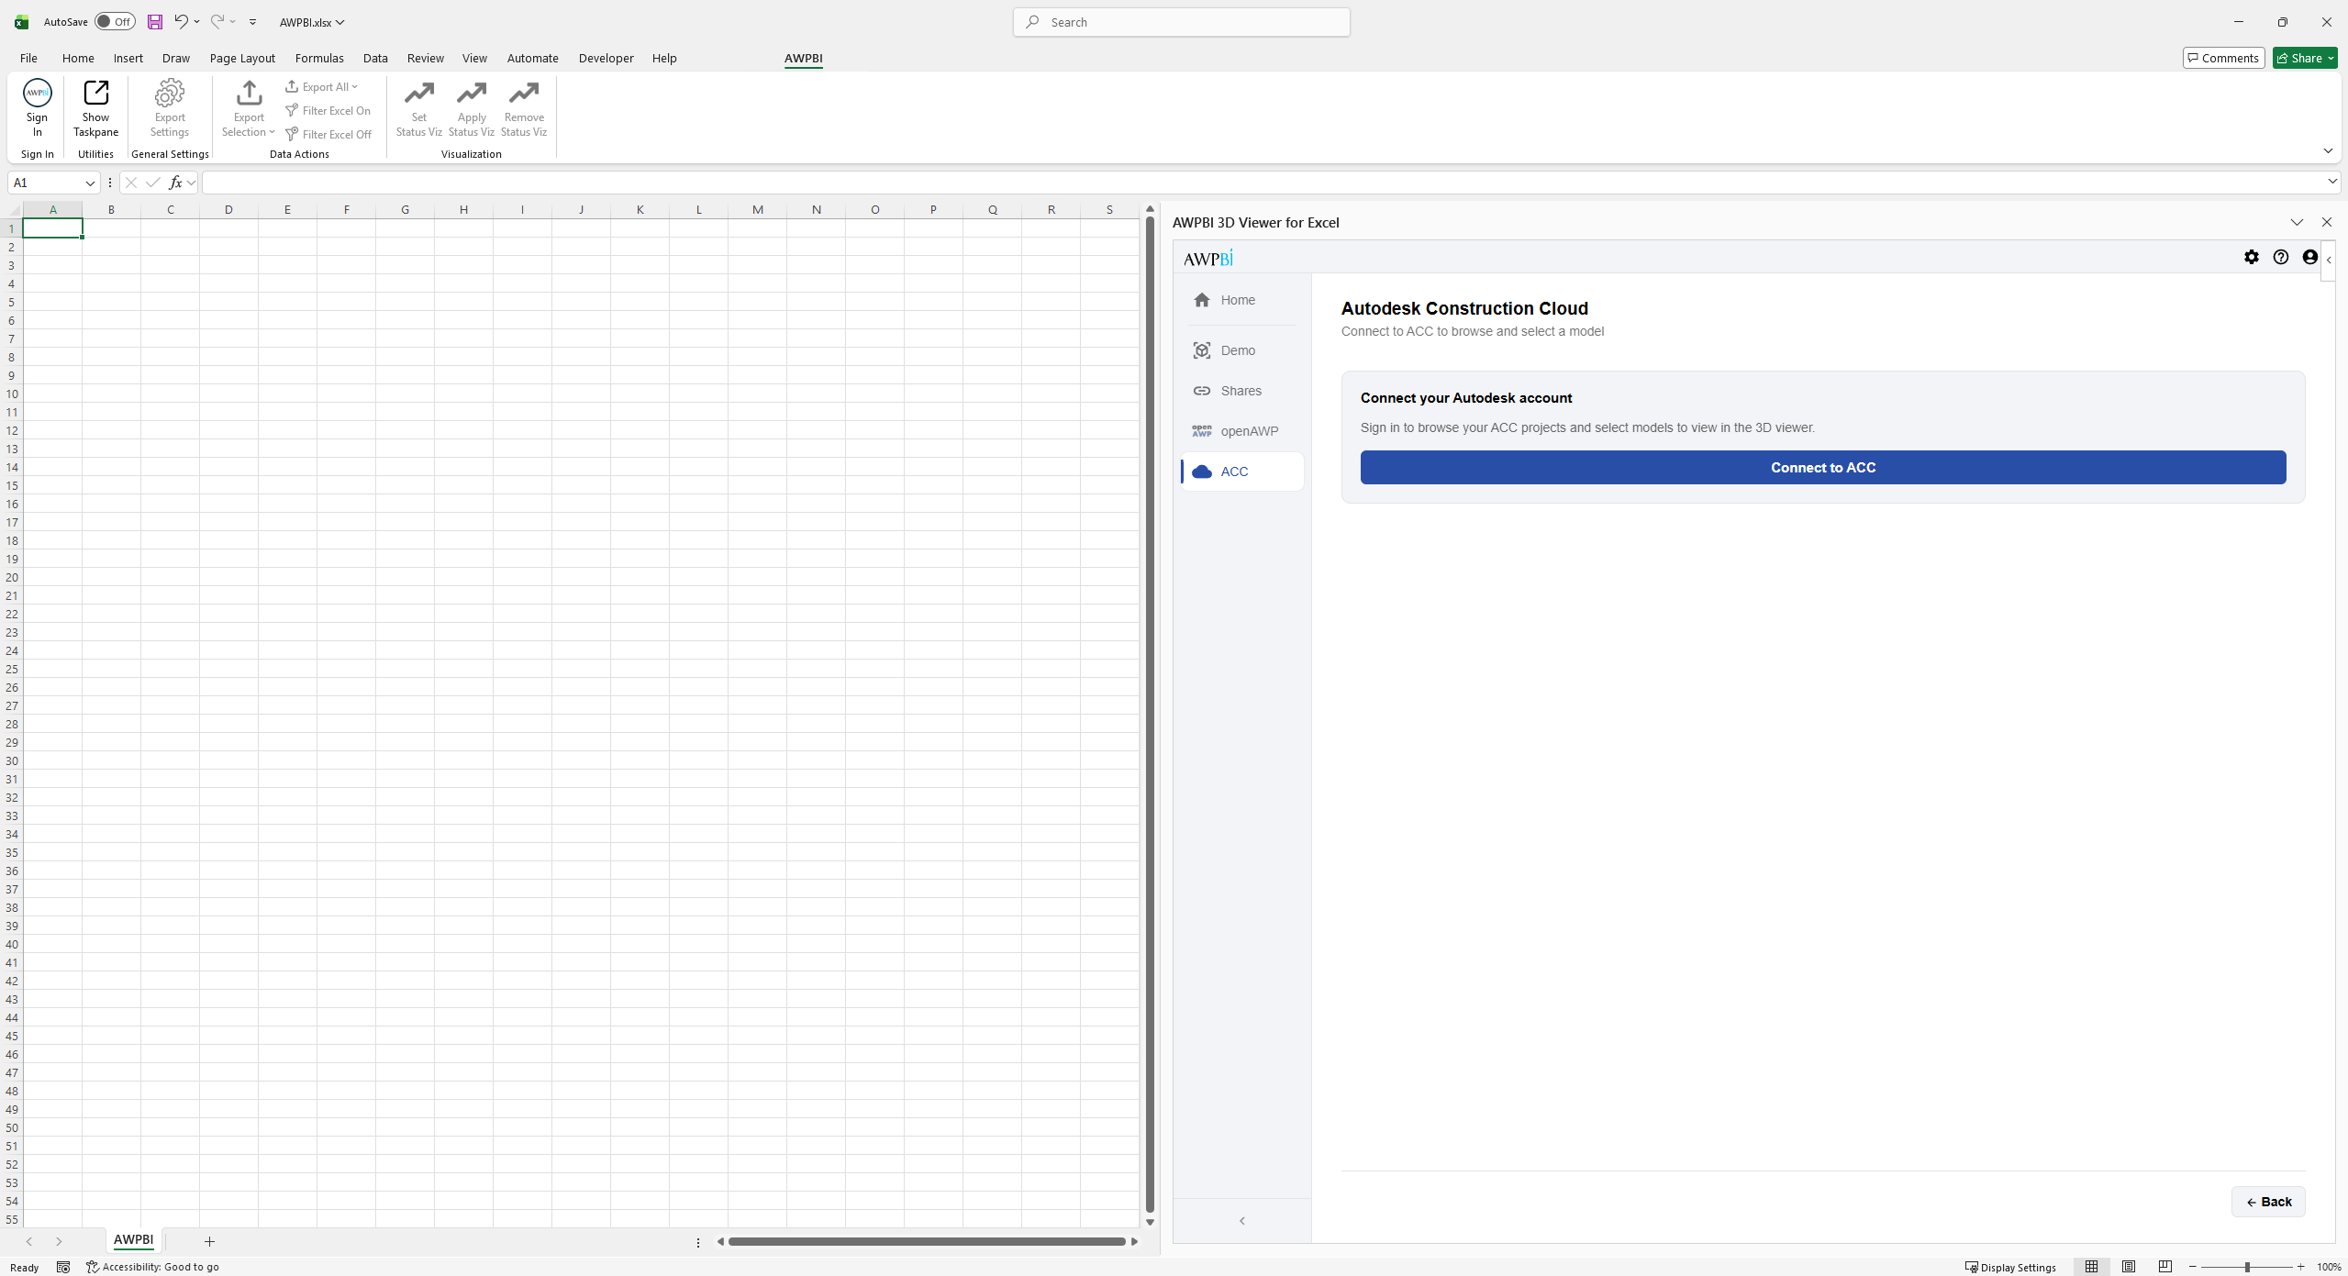Open the taskpane options chevron menu
Image resolution: width=2348 pixels, height=1276 pixels.
tap(2297, 222)
